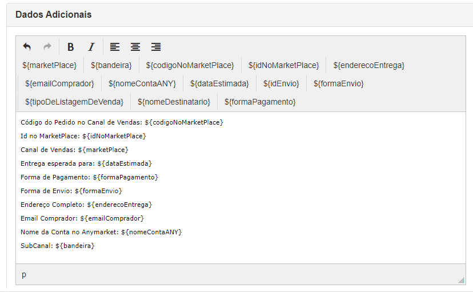This screenshot has height=292, width=473.
Task: Insert the ${enderecoEntrega} variable
Action: (x=368, y=65)
